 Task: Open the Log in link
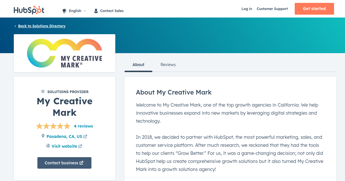tap(247, 9)
